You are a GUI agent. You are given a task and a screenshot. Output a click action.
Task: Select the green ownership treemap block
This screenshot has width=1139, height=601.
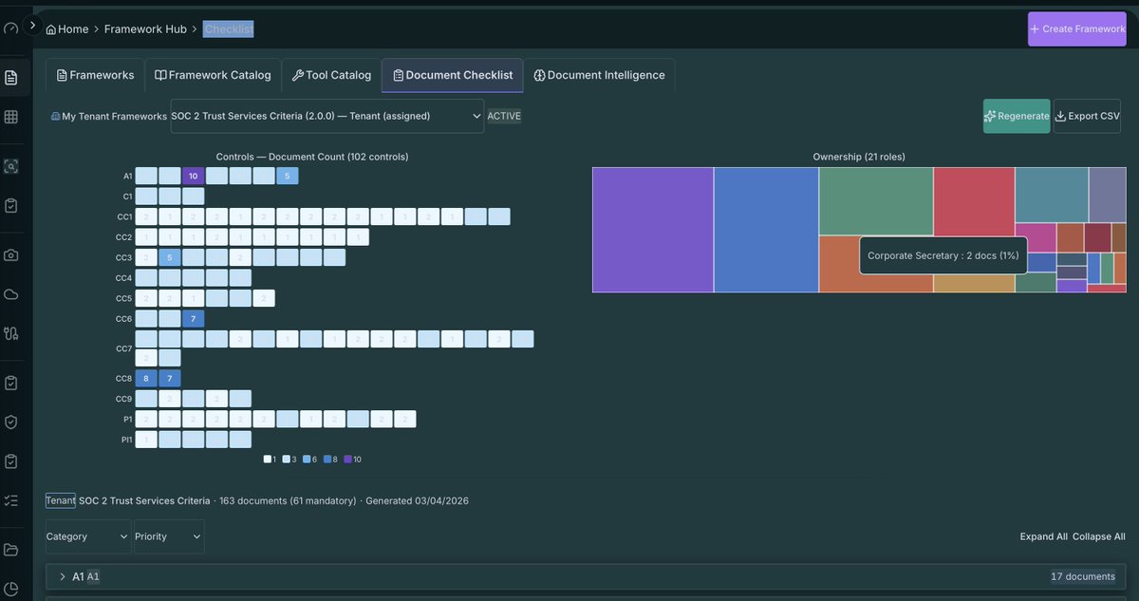click(876, 201)
